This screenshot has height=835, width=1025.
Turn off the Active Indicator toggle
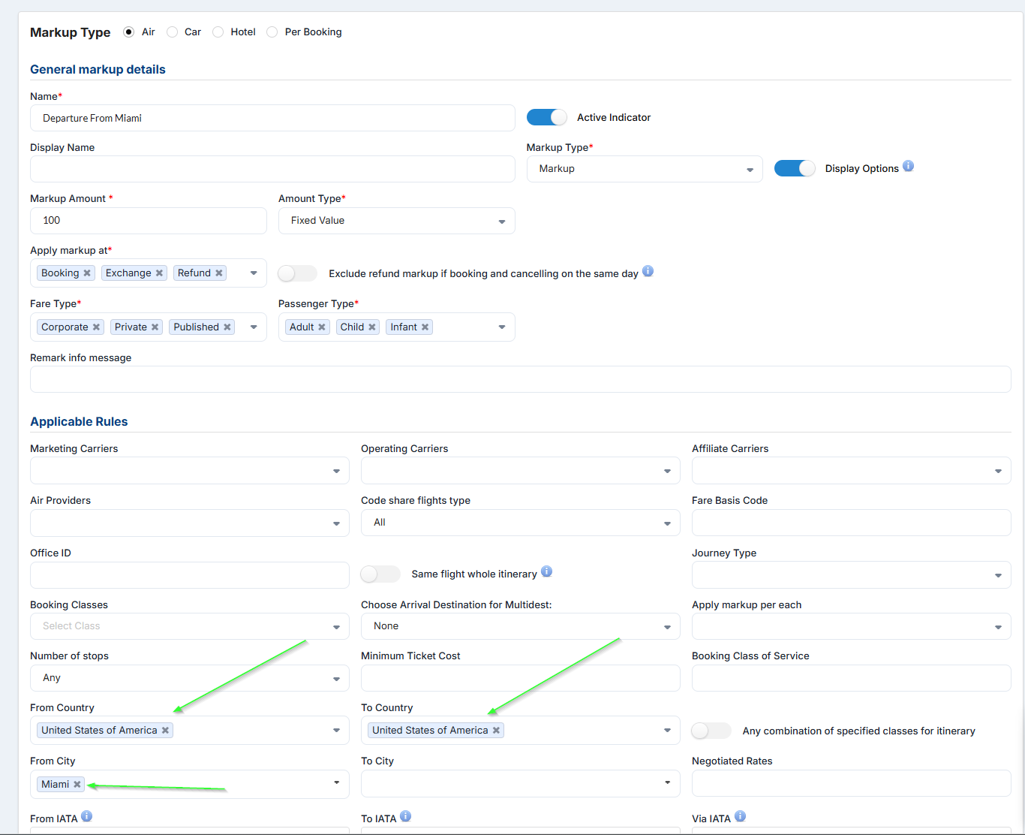(x=547, y=117)
